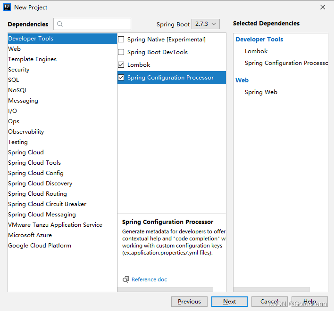Uncheck Spring Configuration Processor checkbox
This screenshot has width=334, height=311.
pos(121,78)
